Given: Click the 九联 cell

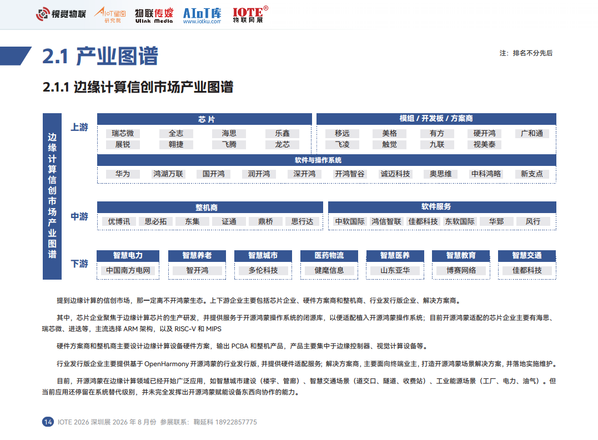Looking at the screenshot, I should (x=437, y=144).
